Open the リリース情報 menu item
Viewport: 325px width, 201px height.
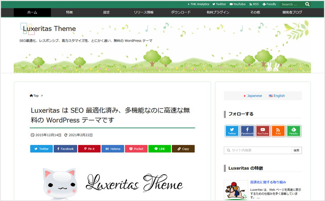point(143,13)
